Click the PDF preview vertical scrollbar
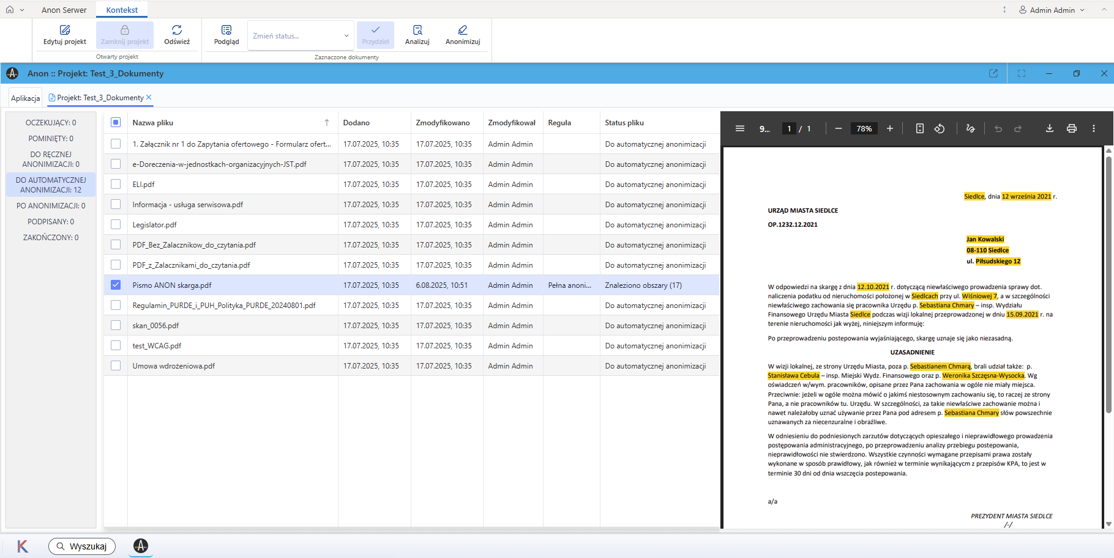Viewport: 1114px width, 558px height. (x=1108, y=284)
